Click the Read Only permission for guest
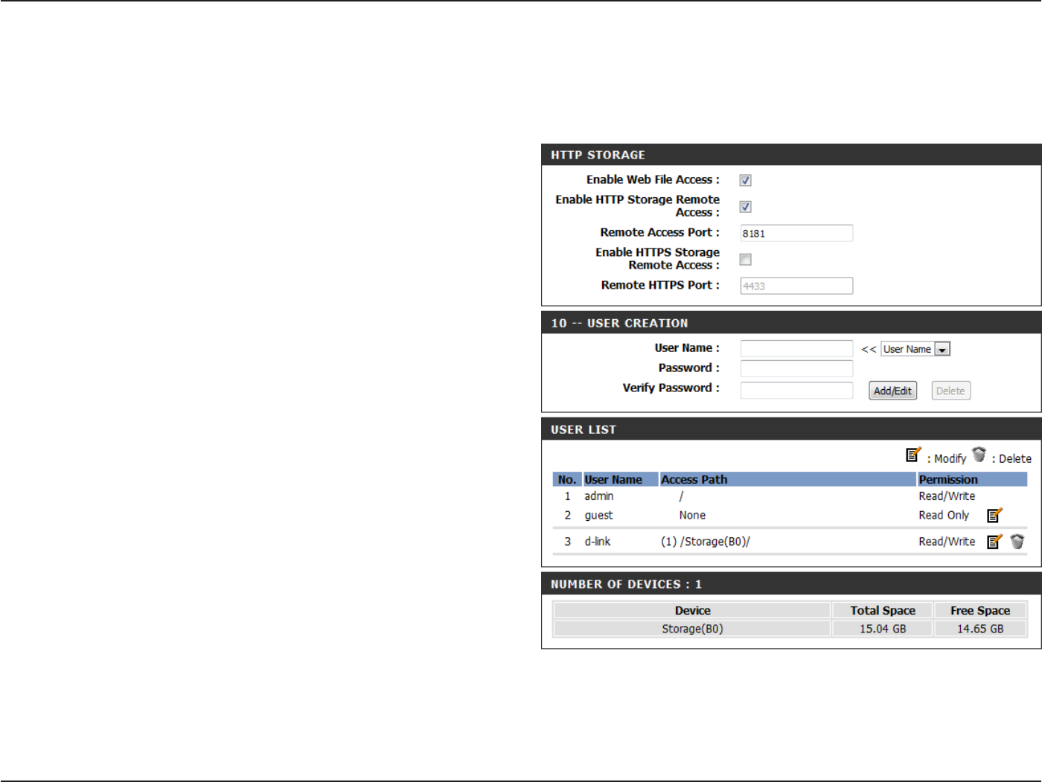The height and width of the screenshot is (782, 1042). coord(944,515)
